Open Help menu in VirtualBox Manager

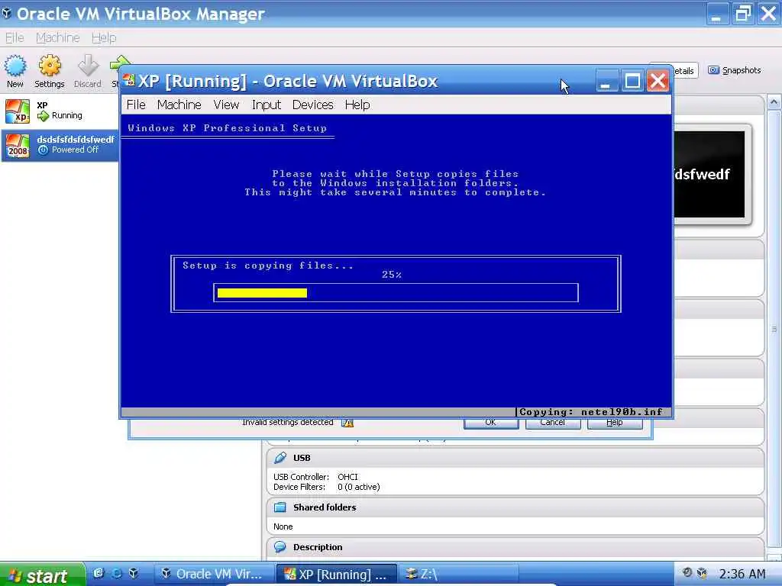click(104, 37)
